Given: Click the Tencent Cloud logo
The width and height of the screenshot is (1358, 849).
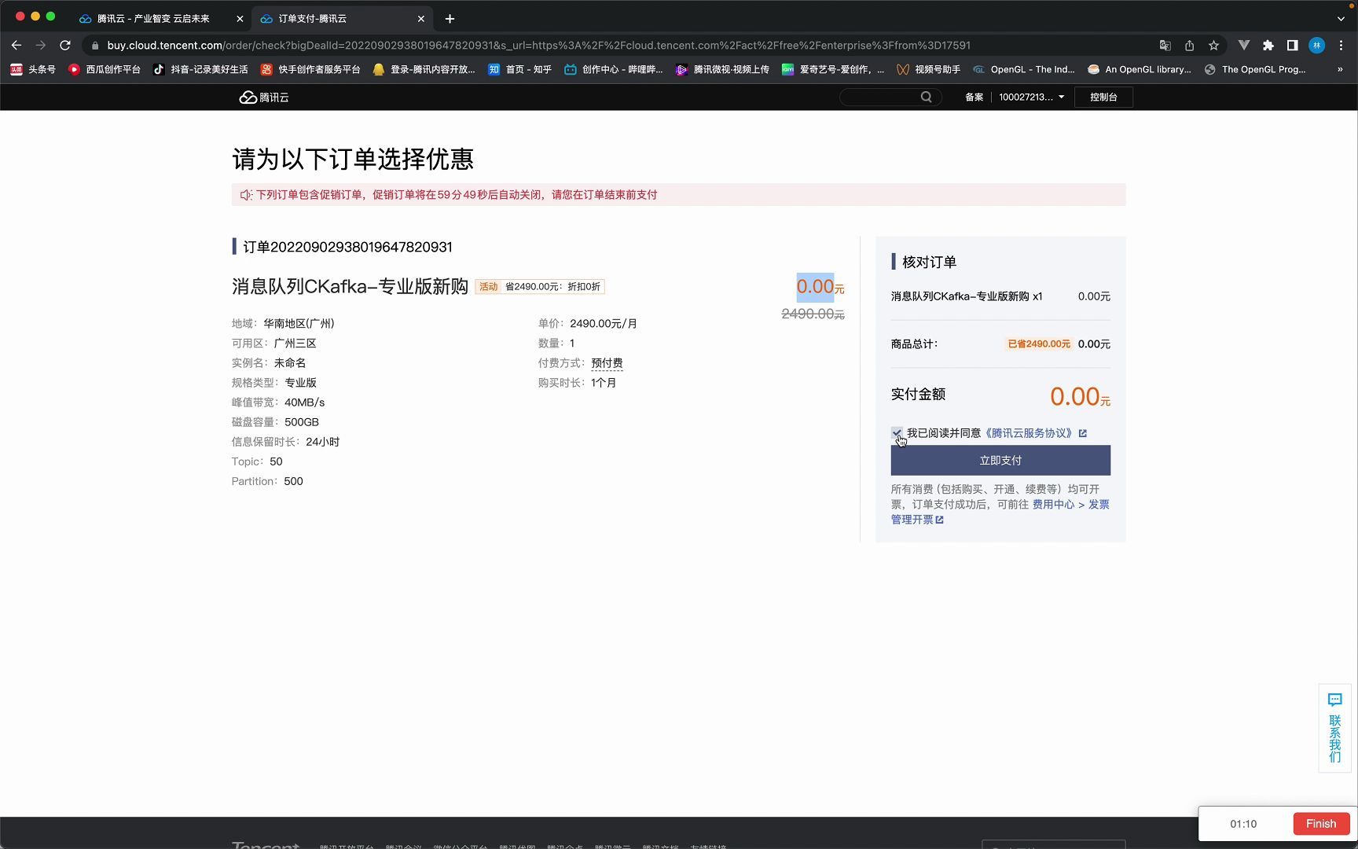Looking at the screenshot, I should 264,97.
